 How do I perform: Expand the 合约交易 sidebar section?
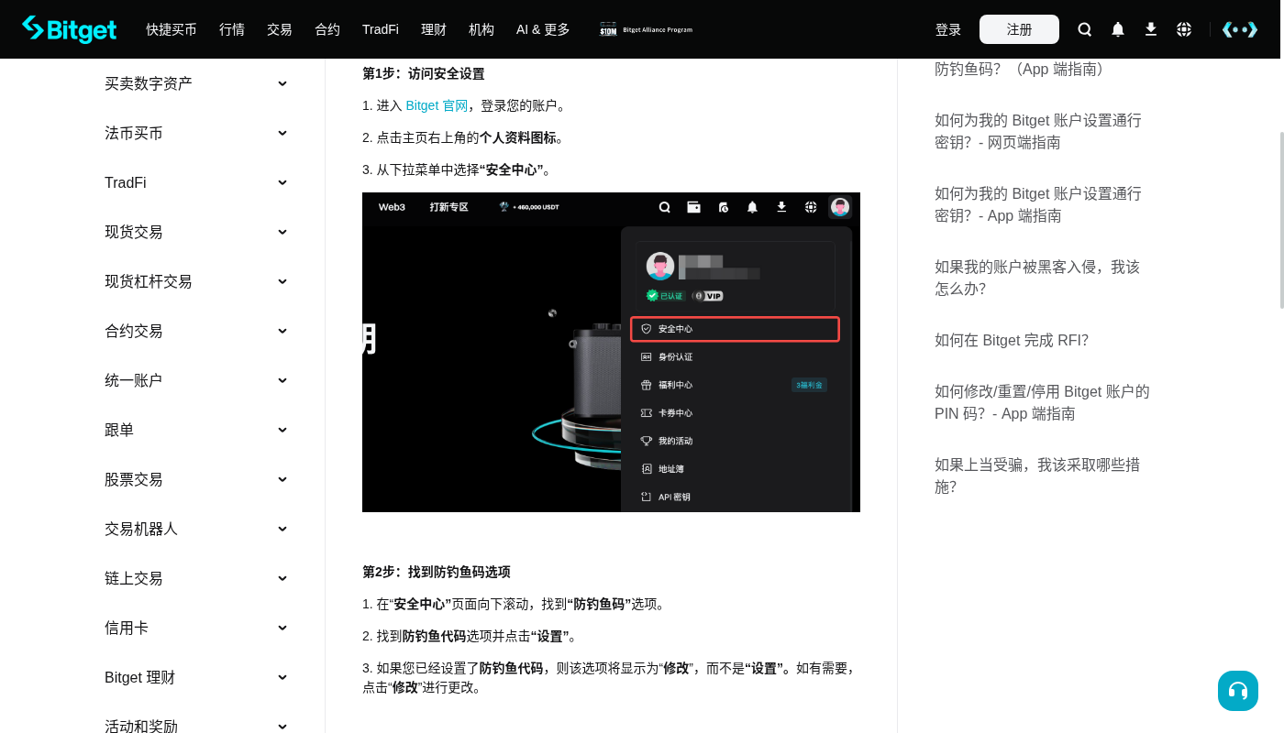pos(196,331)
